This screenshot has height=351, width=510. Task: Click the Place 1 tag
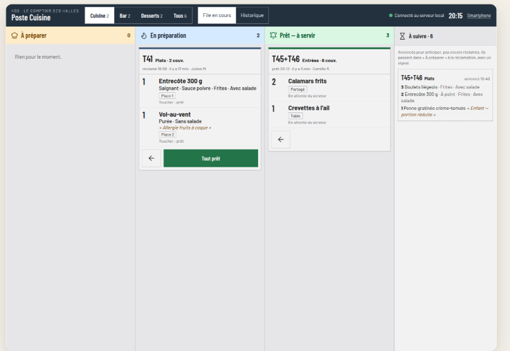pyautogui.click(x=167, y=95)
